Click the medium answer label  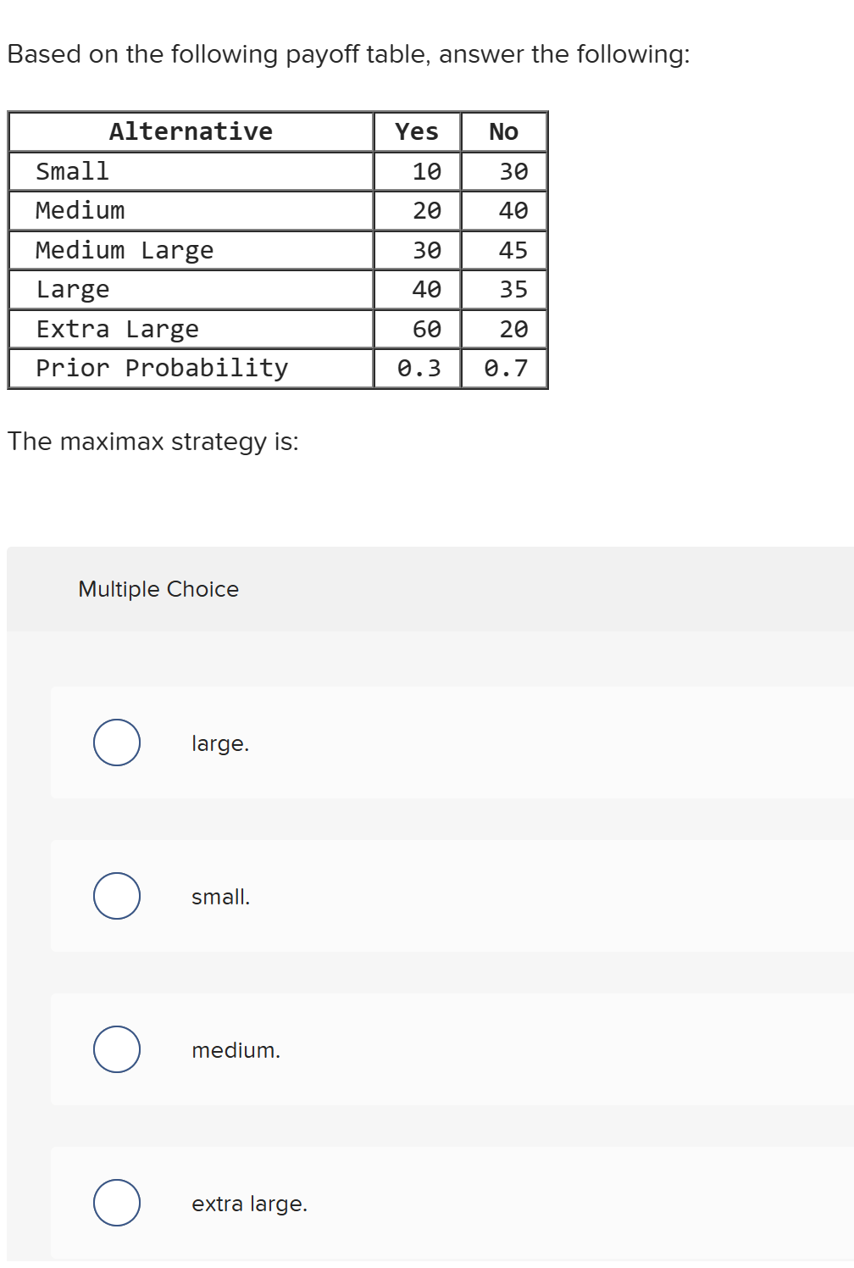coord(237,1049)
